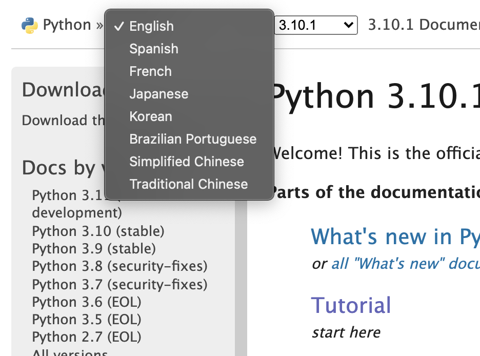Click the Download heading in sidebar
480x356 pixels.
(x=63, y=90)
